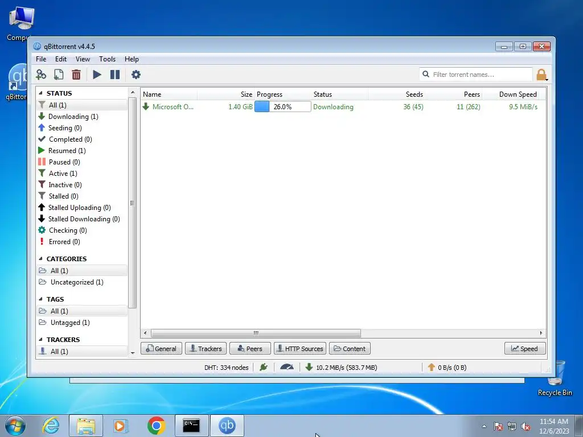Click the lock UI padlock icon
Screen dimensions: 583x437
coord(542,75)
